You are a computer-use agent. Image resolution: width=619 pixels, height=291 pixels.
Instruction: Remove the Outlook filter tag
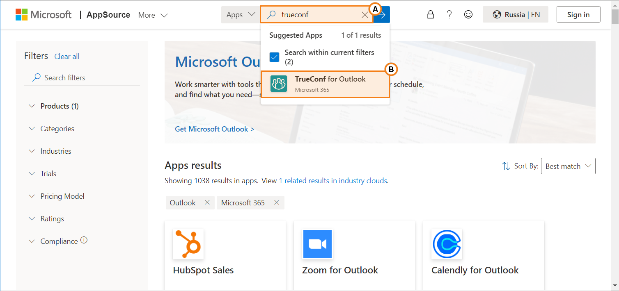(207, 202)
